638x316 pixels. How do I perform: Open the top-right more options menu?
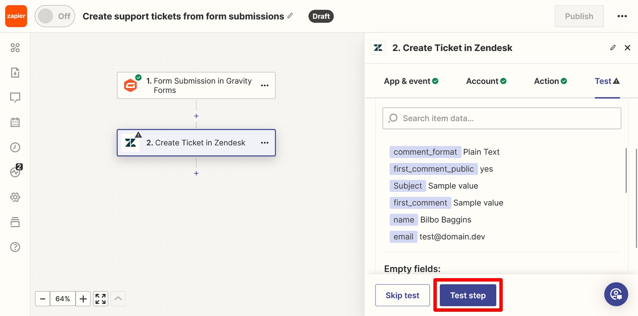point(622,16)
